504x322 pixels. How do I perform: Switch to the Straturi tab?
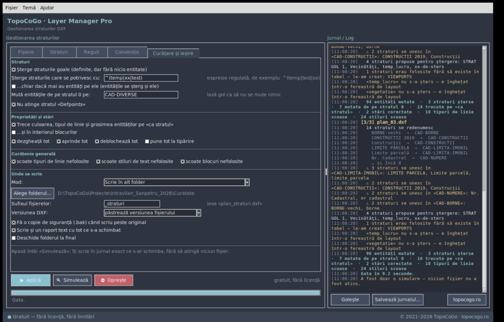pyautogui.click(x=59, y=52)
